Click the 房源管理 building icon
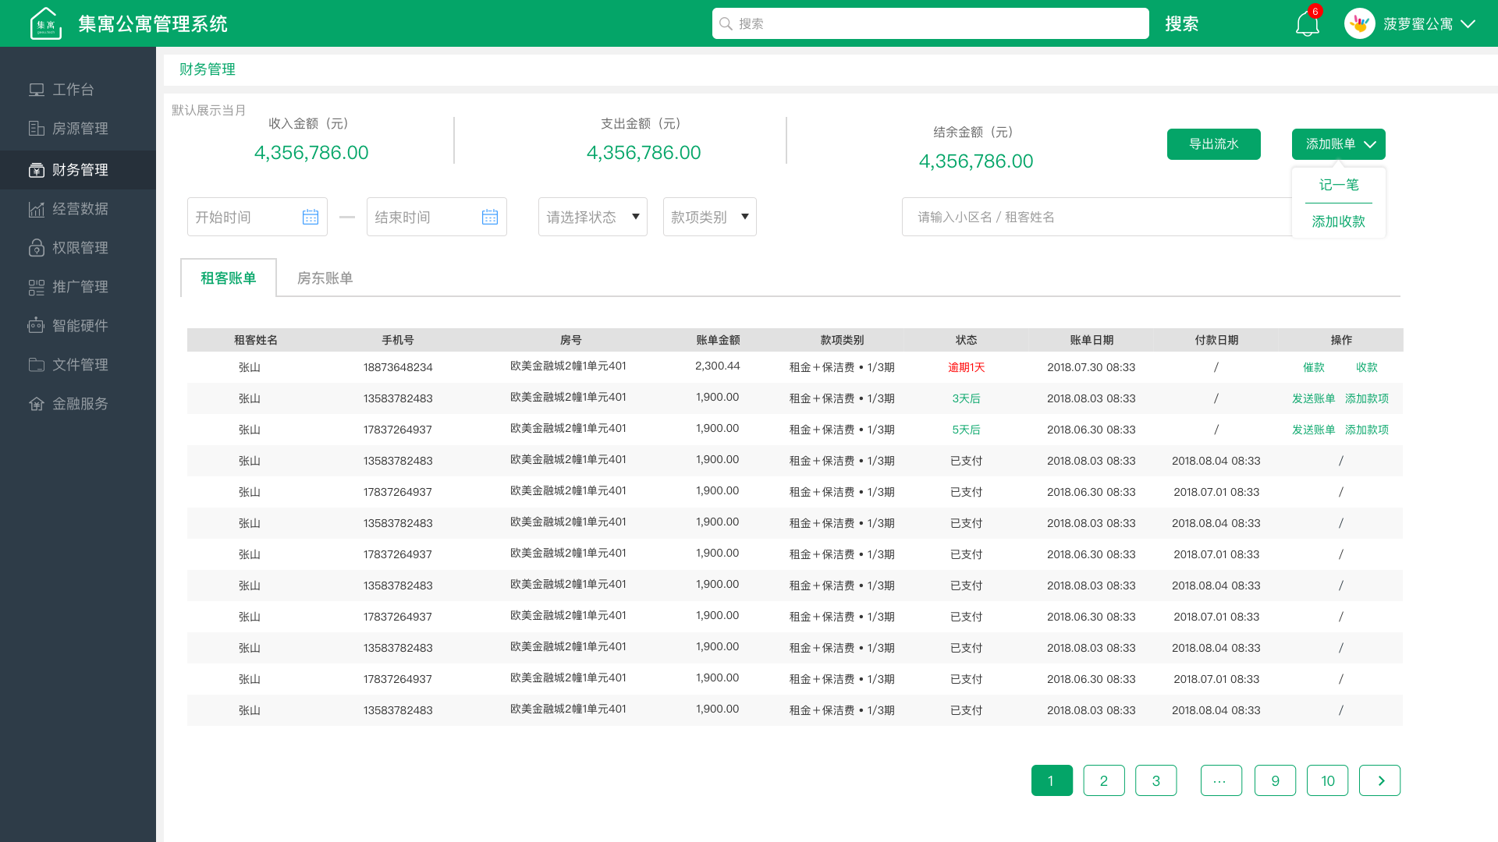Screen dimensions: 1498x842 coord(37,129)
